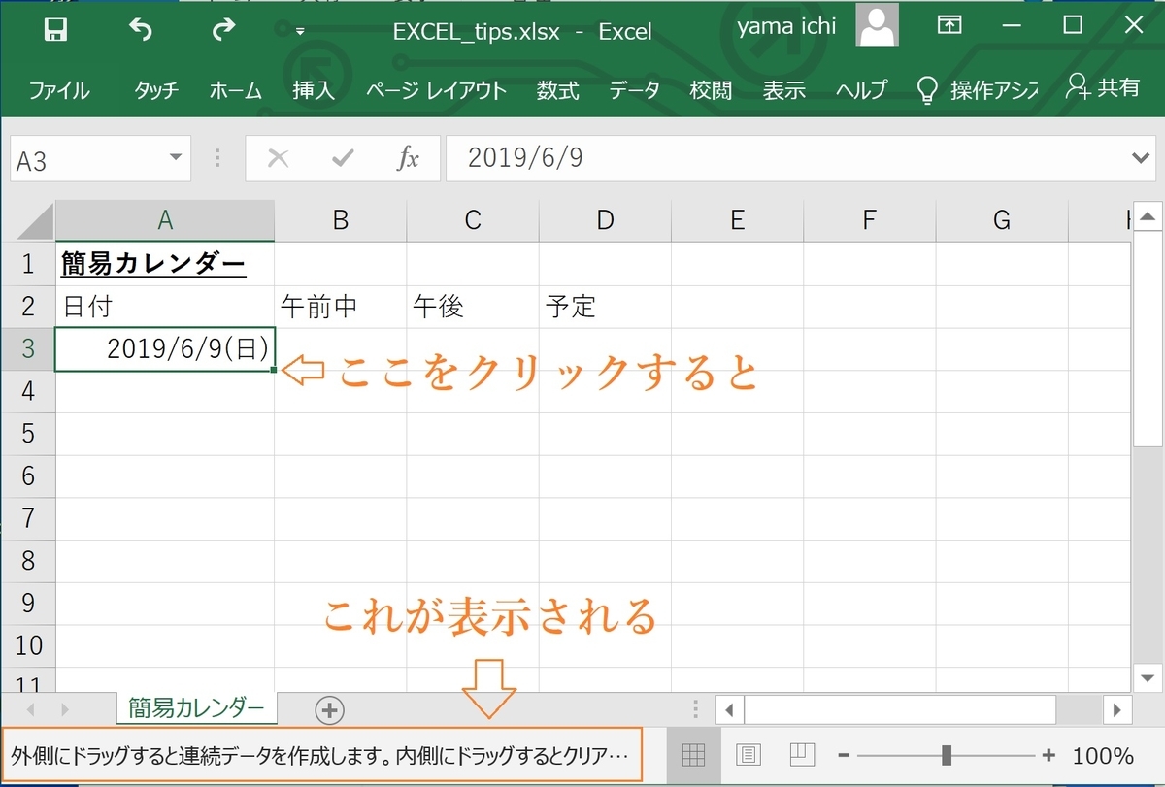This screenshot has height=787, width=1165.
Task: Save the workbook using the Save icon
Action: coord(55,30)
